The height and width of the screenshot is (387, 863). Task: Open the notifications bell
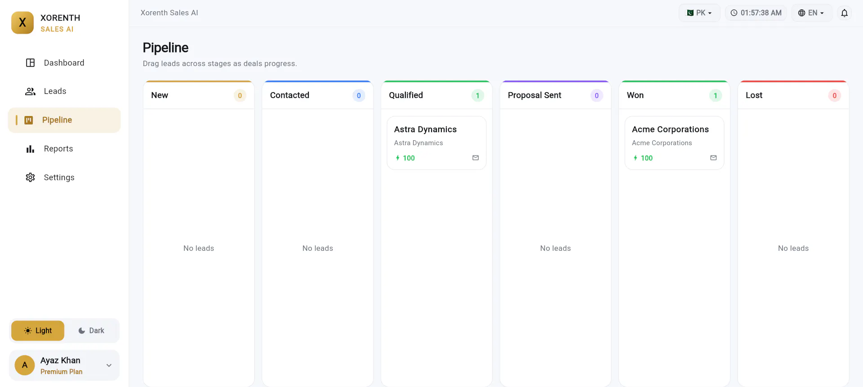tap(844, 13)
